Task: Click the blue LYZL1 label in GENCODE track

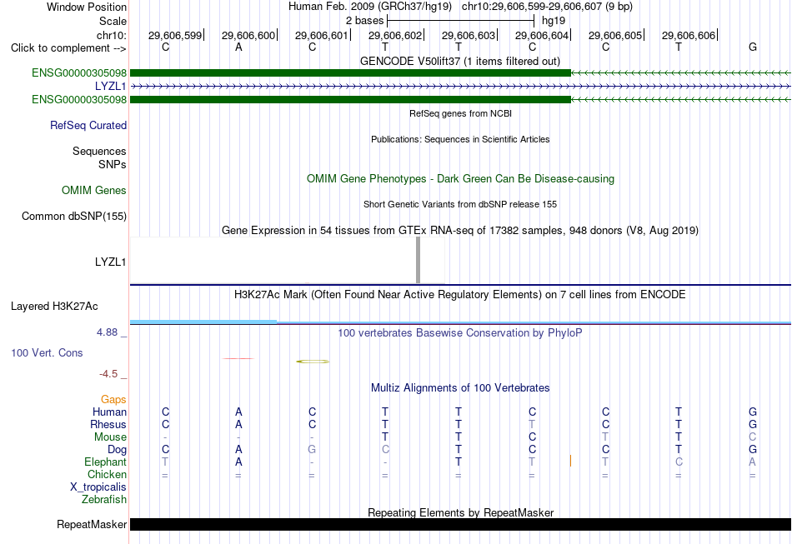Action: coord(110,87)
